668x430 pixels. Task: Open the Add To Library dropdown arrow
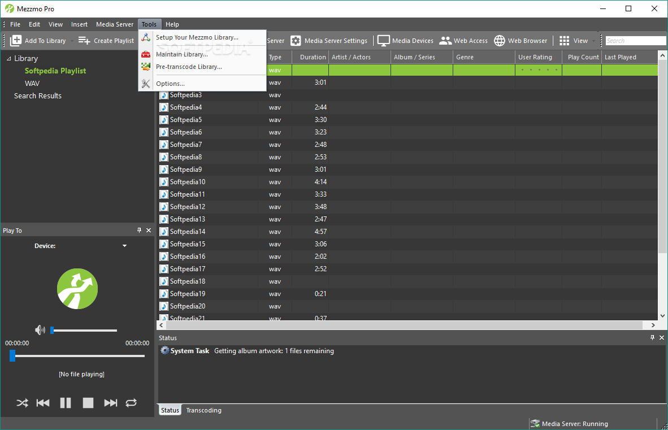click(72, 41)
